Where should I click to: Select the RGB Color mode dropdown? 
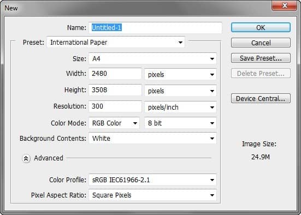point(114,123)
